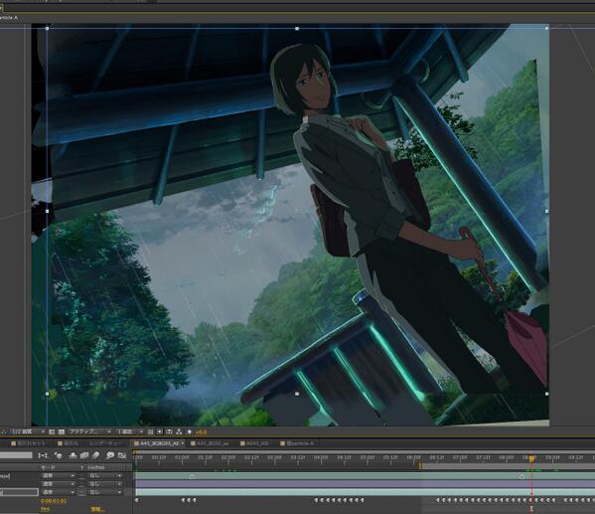Click the highlighted layer name field
Screen dimensions: 595x514
click(x=19, y=492)
